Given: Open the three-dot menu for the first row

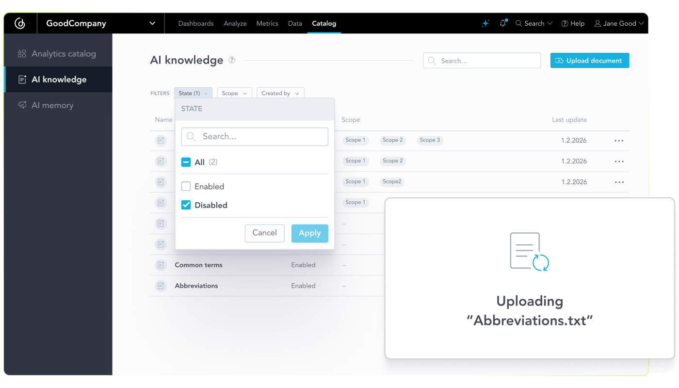Looking at the screenshot, I should tap(619, 141).
